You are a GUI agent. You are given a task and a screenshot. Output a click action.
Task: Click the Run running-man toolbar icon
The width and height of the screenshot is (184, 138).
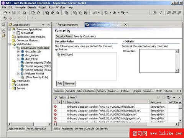[x=115, y=13]
